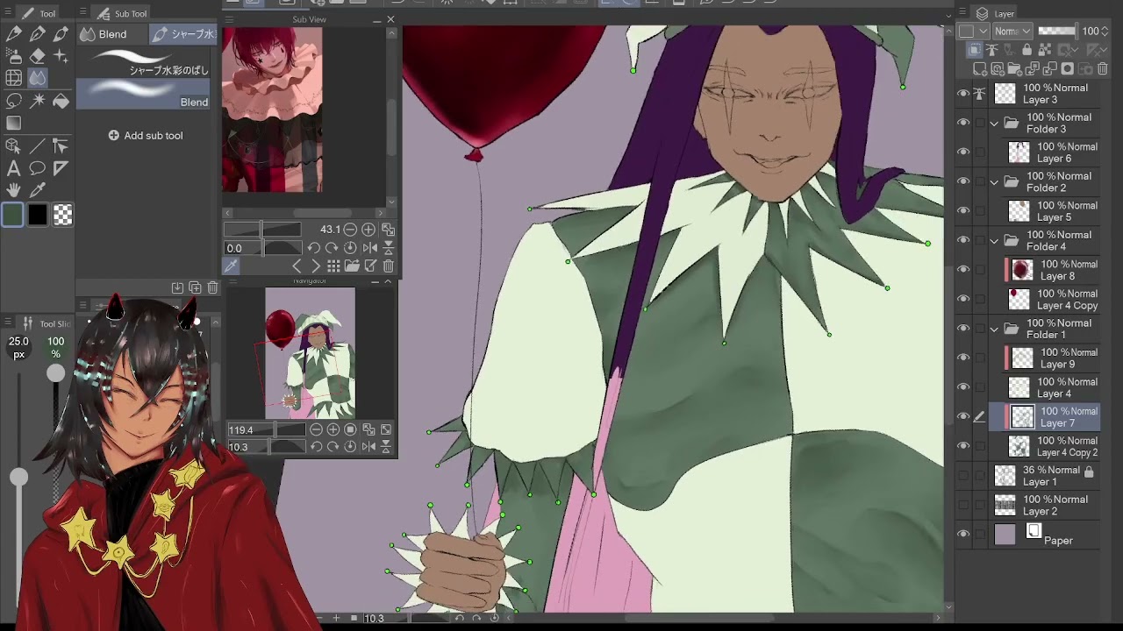
Task: Open the blending mode dropdown
Action: pos(1012,32)
